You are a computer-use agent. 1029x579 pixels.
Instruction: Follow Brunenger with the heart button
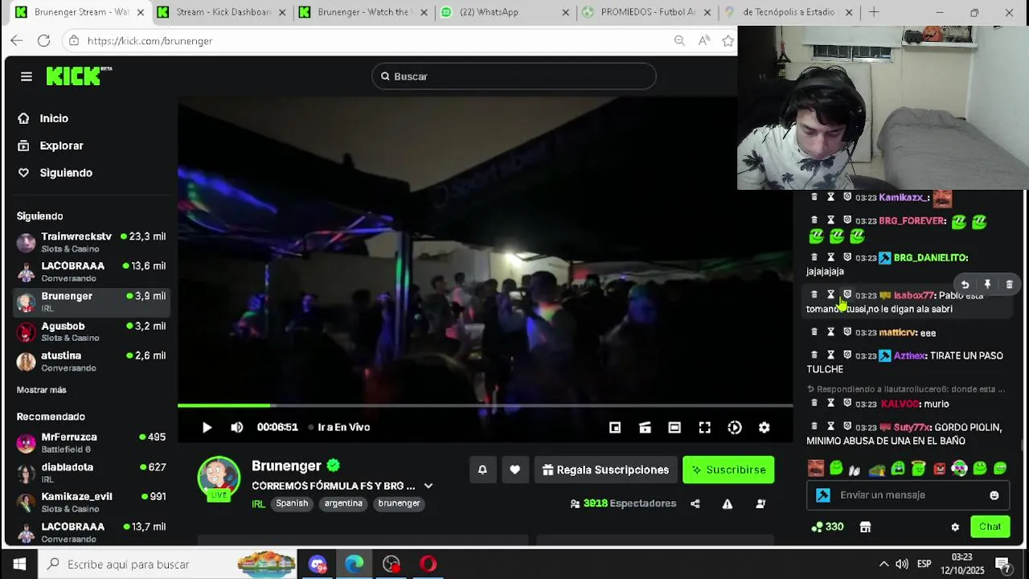514,470
